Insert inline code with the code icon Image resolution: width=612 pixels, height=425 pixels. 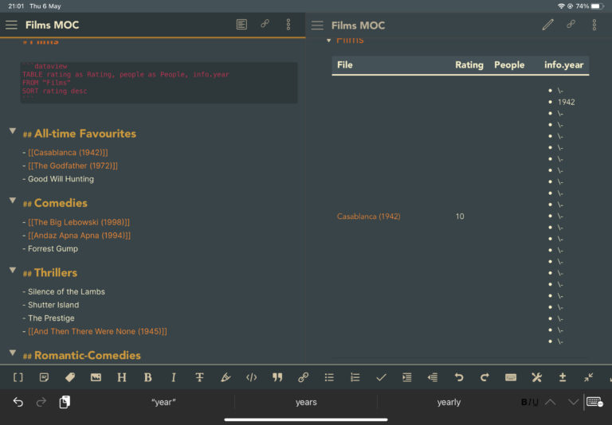251,377
